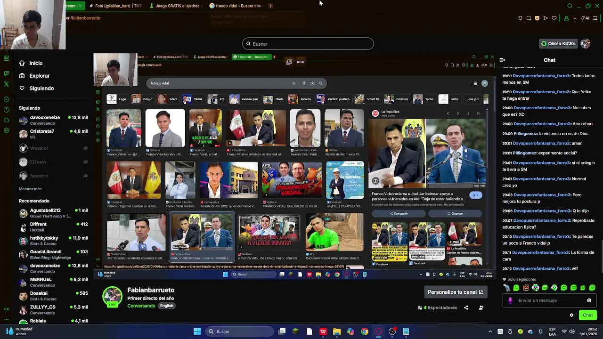
Task: Send message with the green Chat button
Action: (x=588, y=315)
